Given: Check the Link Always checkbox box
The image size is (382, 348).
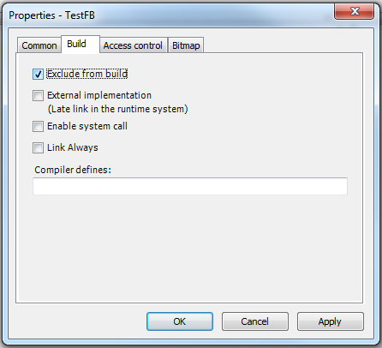Looking at the screenshot, I should [x=38, y=148].
